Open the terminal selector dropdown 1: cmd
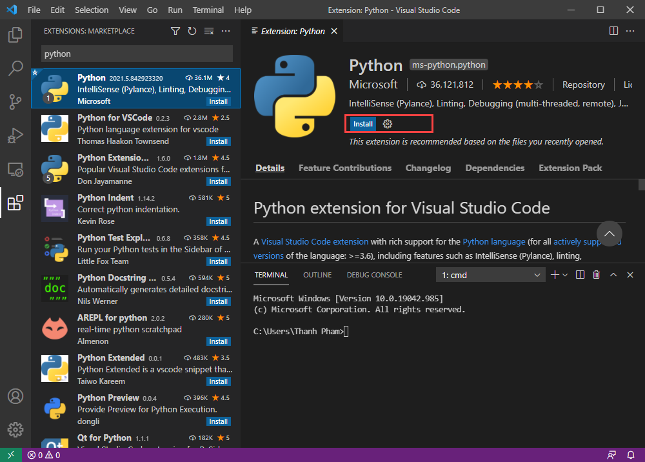645x462 pixels. (491, 275)
